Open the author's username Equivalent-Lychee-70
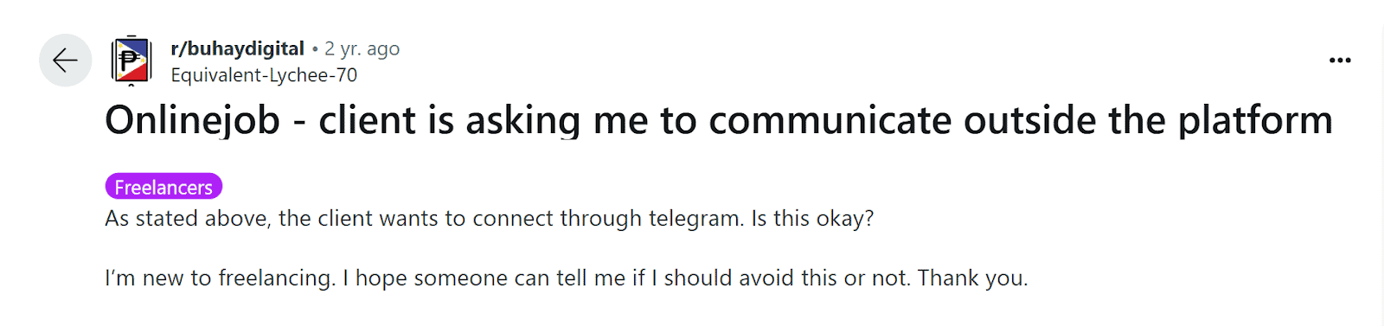Screen dimensions: 1384x326 pyautogui.click(x=264, y=75)
